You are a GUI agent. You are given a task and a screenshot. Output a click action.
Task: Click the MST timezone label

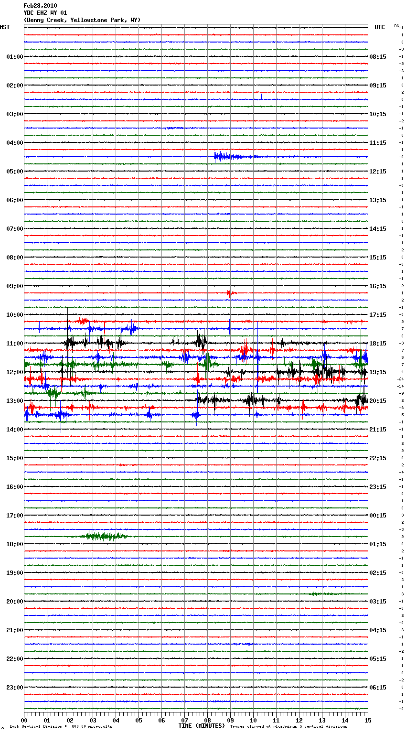pyautogui.click(x=5, y=27)
